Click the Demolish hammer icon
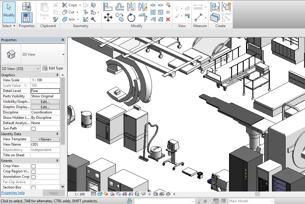 (93, 19)
